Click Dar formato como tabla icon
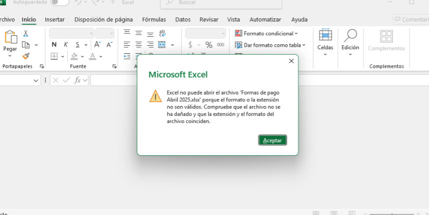 (x=238, y=45)
